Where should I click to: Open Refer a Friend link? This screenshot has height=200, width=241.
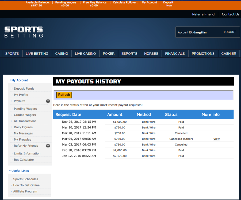click(x=203, y=14)
